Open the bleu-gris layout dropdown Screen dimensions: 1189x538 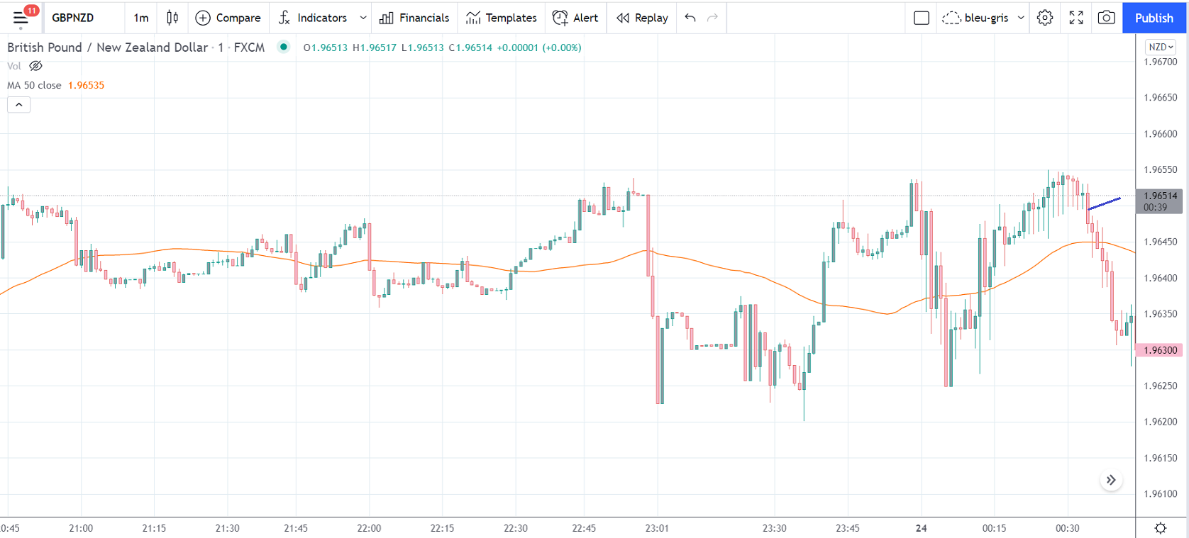pos(1021,18)
